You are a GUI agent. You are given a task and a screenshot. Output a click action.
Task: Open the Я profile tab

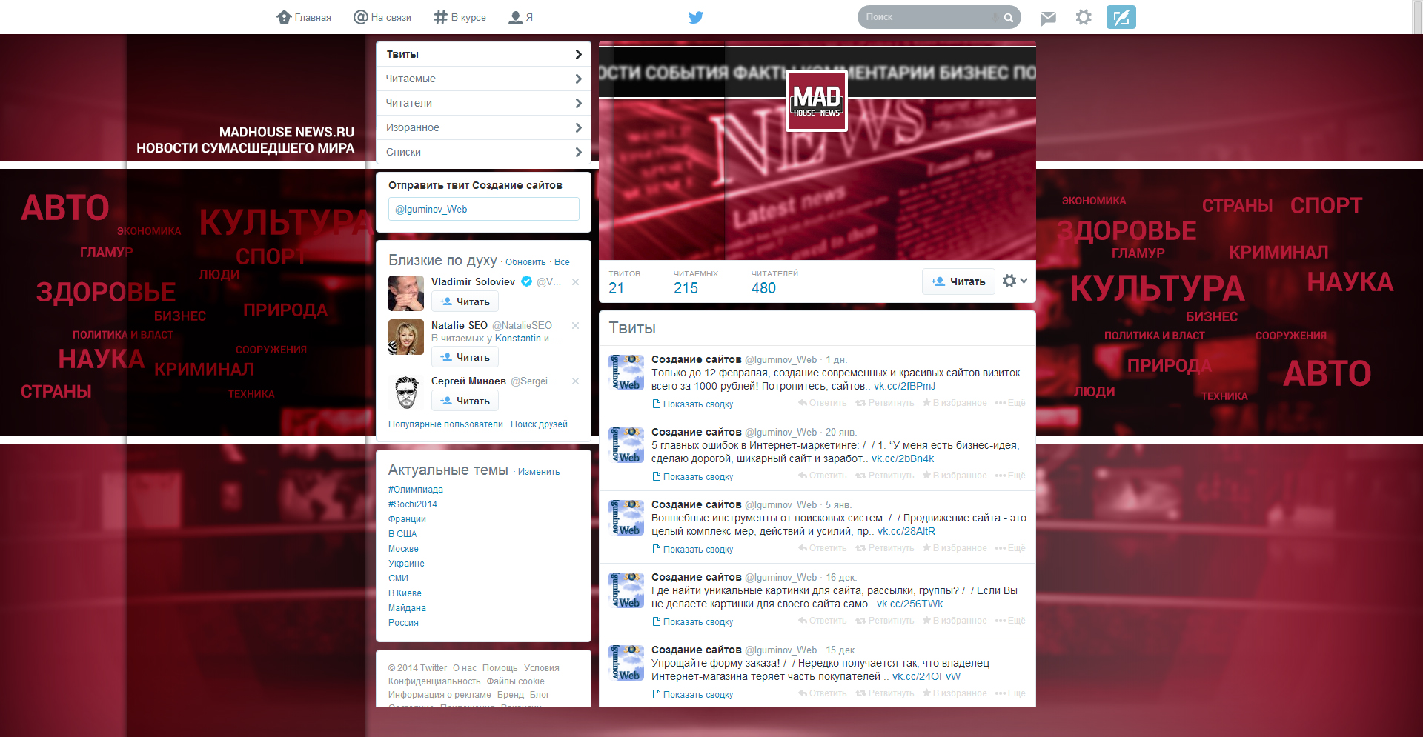pyautogui.click(x=520, y=17)
